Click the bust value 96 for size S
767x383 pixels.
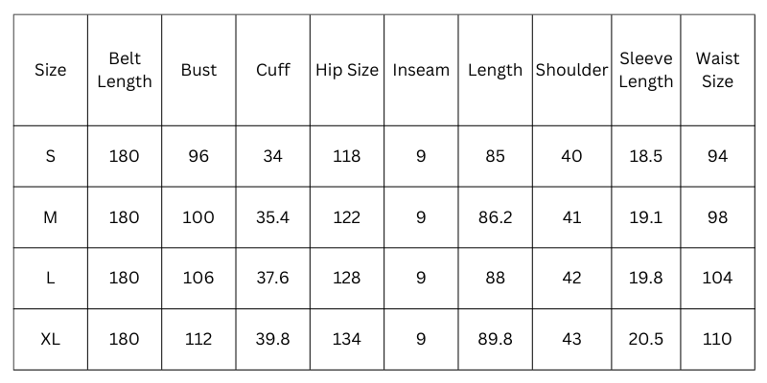coord(198,156)
